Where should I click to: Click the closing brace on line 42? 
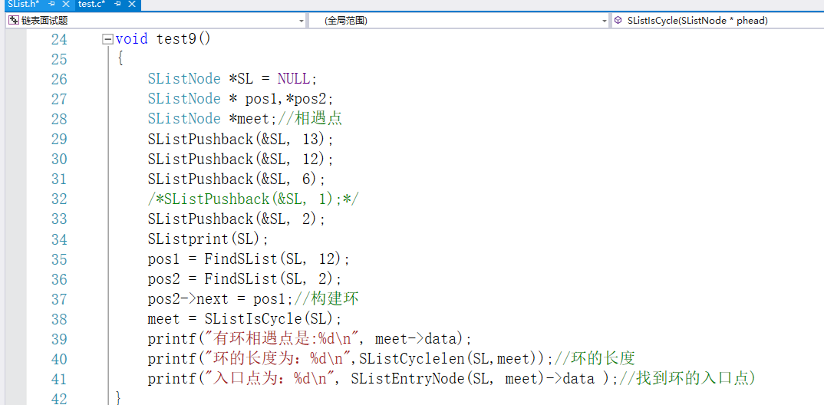[x=119, y=397]
